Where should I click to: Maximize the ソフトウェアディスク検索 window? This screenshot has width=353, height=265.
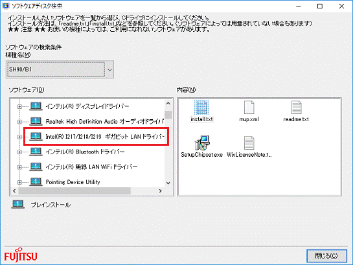(x=320, y=6)
